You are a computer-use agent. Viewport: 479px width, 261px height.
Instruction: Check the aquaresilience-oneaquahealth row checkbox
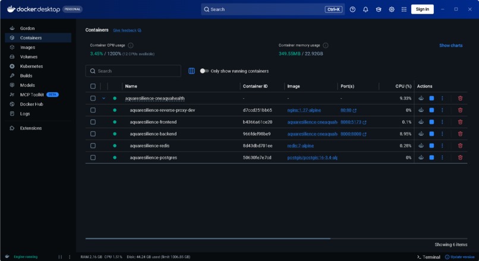click(93, 98)
